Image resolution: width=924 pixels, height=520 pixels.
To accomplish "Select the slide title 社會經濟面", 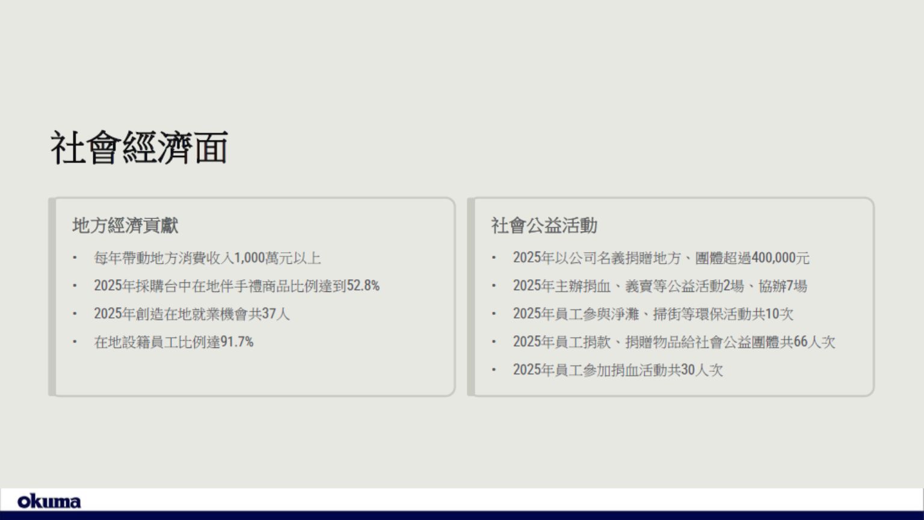I will coord(139,148).
